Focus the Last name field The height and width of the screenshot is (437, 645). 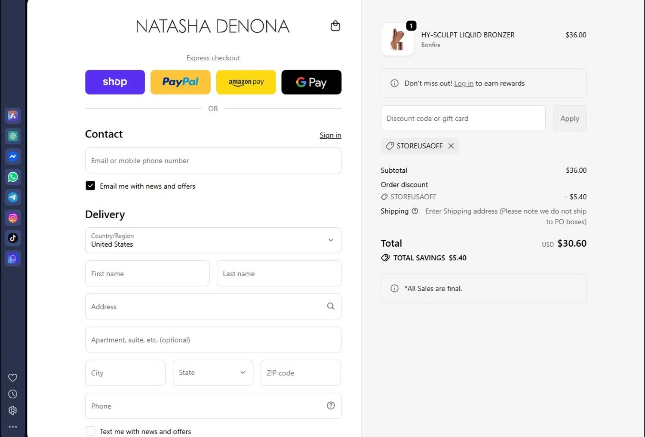pyautogui.click(x=279, y=273)
